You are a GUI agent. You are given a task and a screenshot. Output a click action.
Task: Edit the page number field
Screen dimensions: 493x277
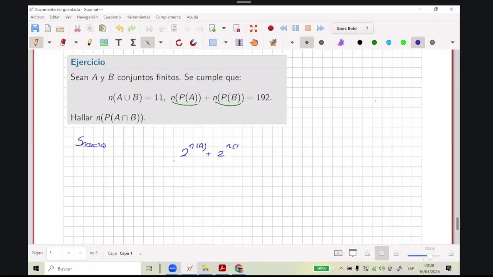(55, 253)
